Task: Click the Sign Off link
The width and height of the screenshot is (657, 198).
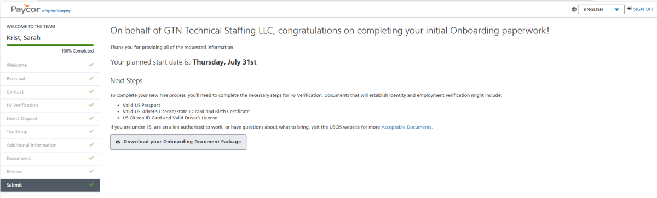Action: [643, 9]
